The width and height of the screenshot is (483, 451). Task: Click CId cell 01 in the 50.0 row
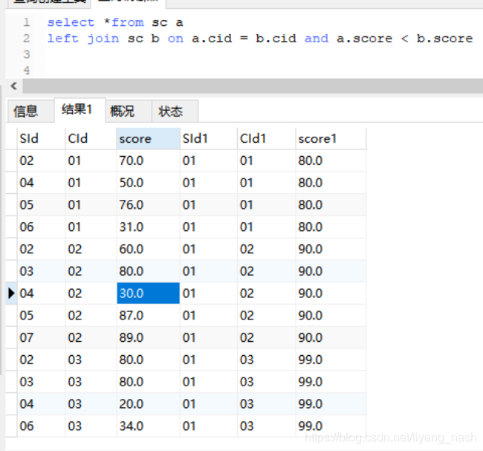click(x=91, y=183)
